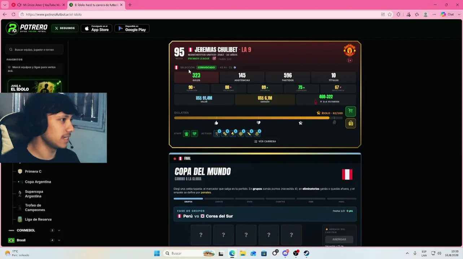Go back using the browser back arrow
This screenshot has height=259, width=463.
(x=5, y=14)
